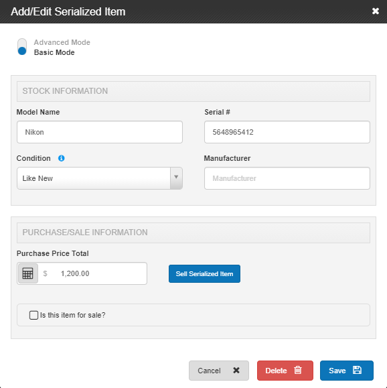Click the Cancel button
The height and width of the screenshot is (388, 387).
[219, 371]
